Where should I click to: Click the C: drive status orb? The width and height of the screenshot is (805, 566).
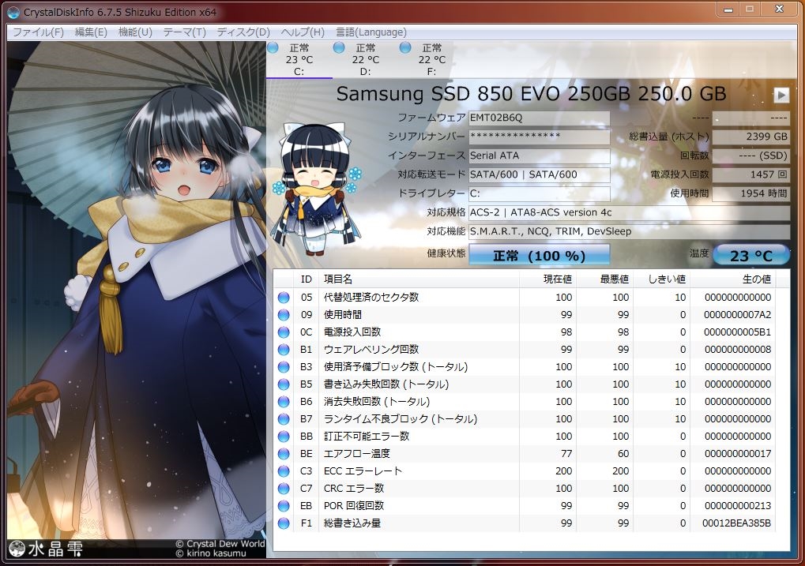point(273,47)
